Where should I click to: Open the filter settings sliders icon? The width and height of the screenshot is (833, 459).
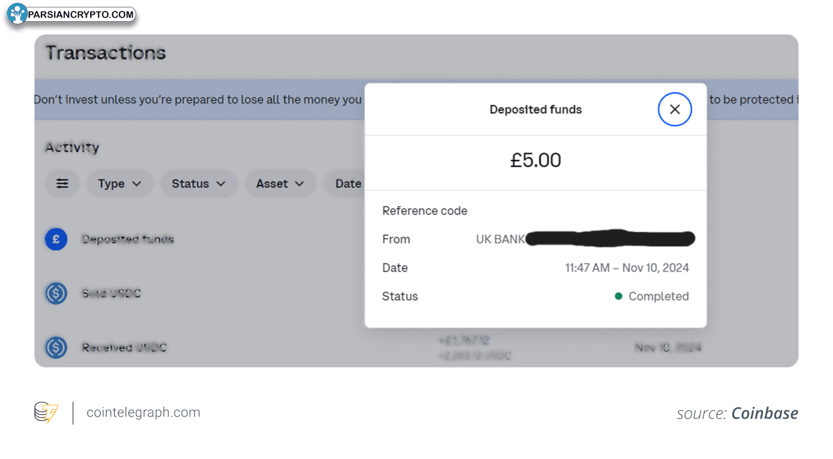pyautogui.click(x=62, y=184)
